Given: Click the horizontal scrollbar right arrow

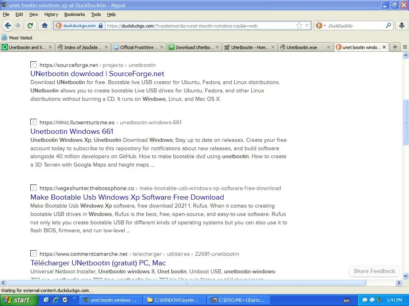Looking at the screenshot, I should [399, 282].
